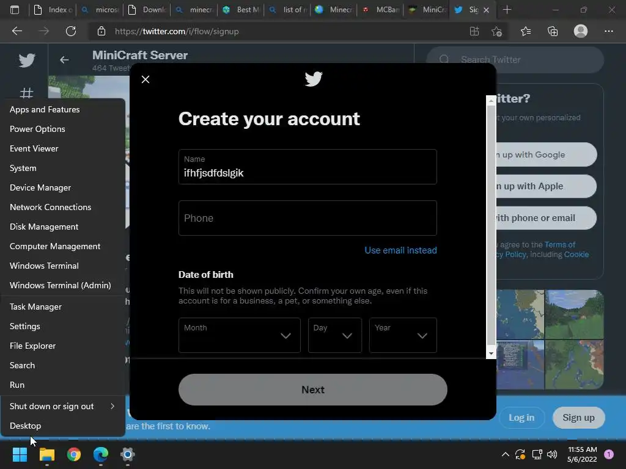Click the Windows Start button
This screenshot has width=626, height=469.
click(20, 454)
